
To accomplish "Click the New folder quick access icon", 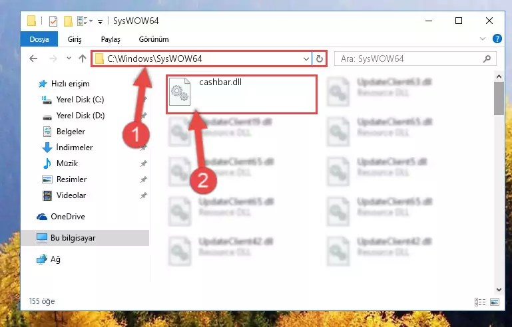I will point(68,21).
